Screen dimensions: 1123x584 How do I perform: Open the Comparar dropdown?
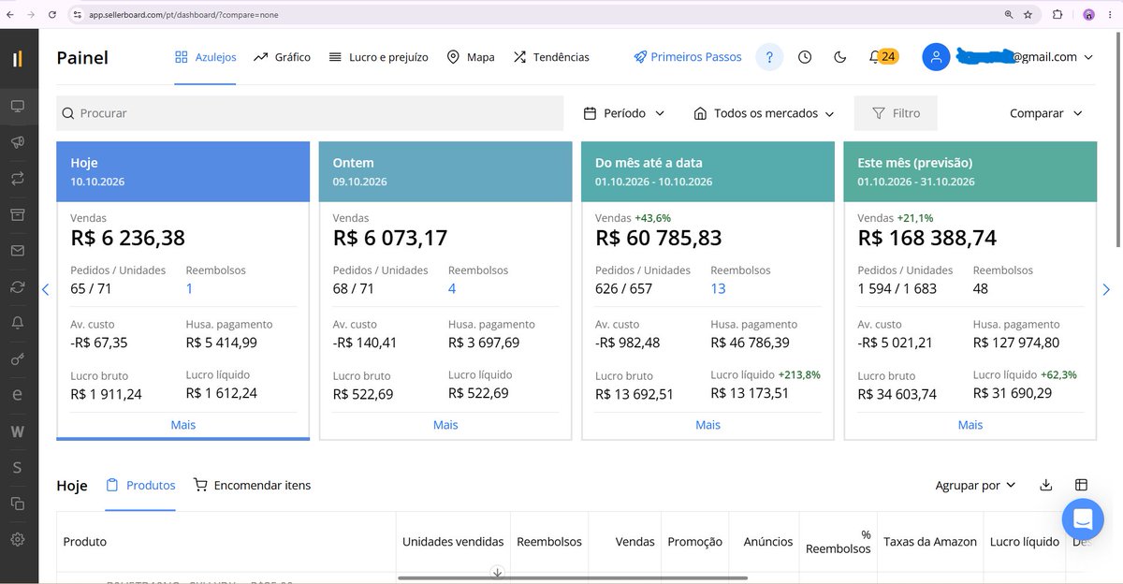1045,113
